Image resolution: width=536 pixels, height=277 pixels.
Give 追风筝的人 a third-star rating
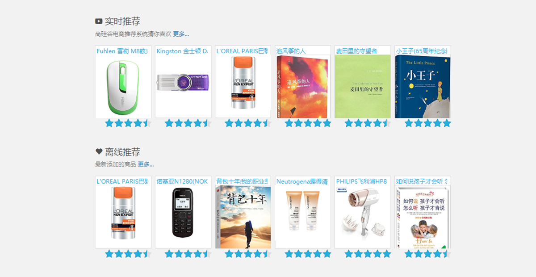(x=308, y=123)
